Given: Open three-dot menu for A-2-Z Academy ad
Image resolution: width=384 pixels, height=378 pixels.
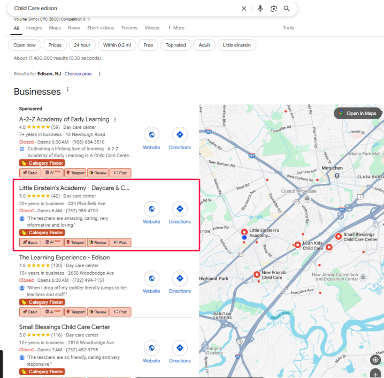Looking at the screenshot, I should (x=115, y=120).
